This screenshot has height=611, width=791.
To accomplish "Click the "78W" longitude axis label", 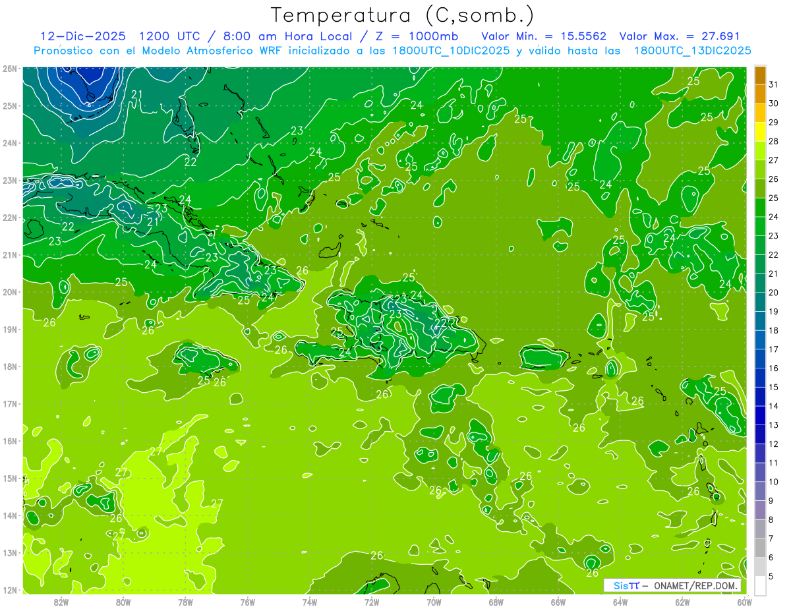I will (185, 602).
